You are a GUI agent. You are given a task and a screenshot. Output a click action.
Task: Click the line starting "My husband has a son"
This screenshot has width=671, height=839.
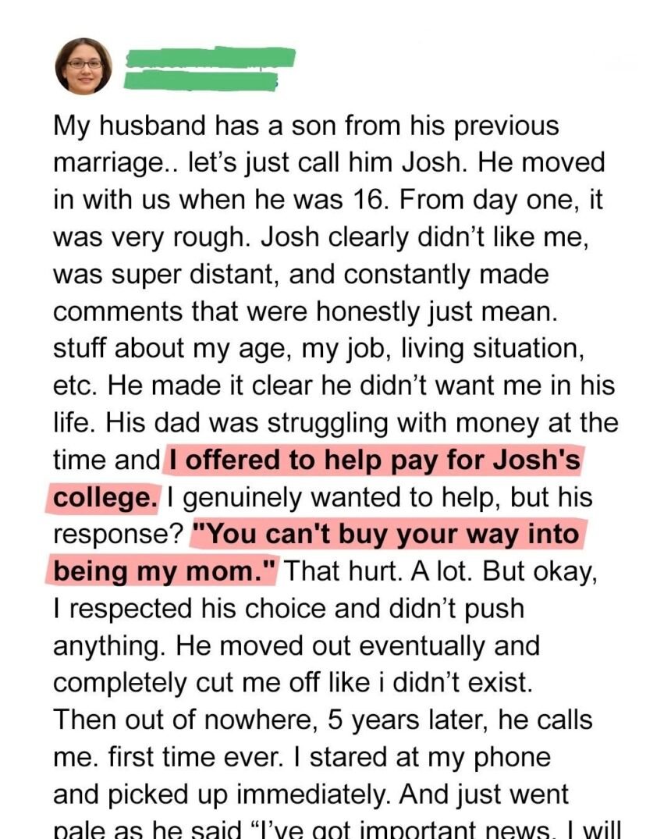(x=306, y=126)
